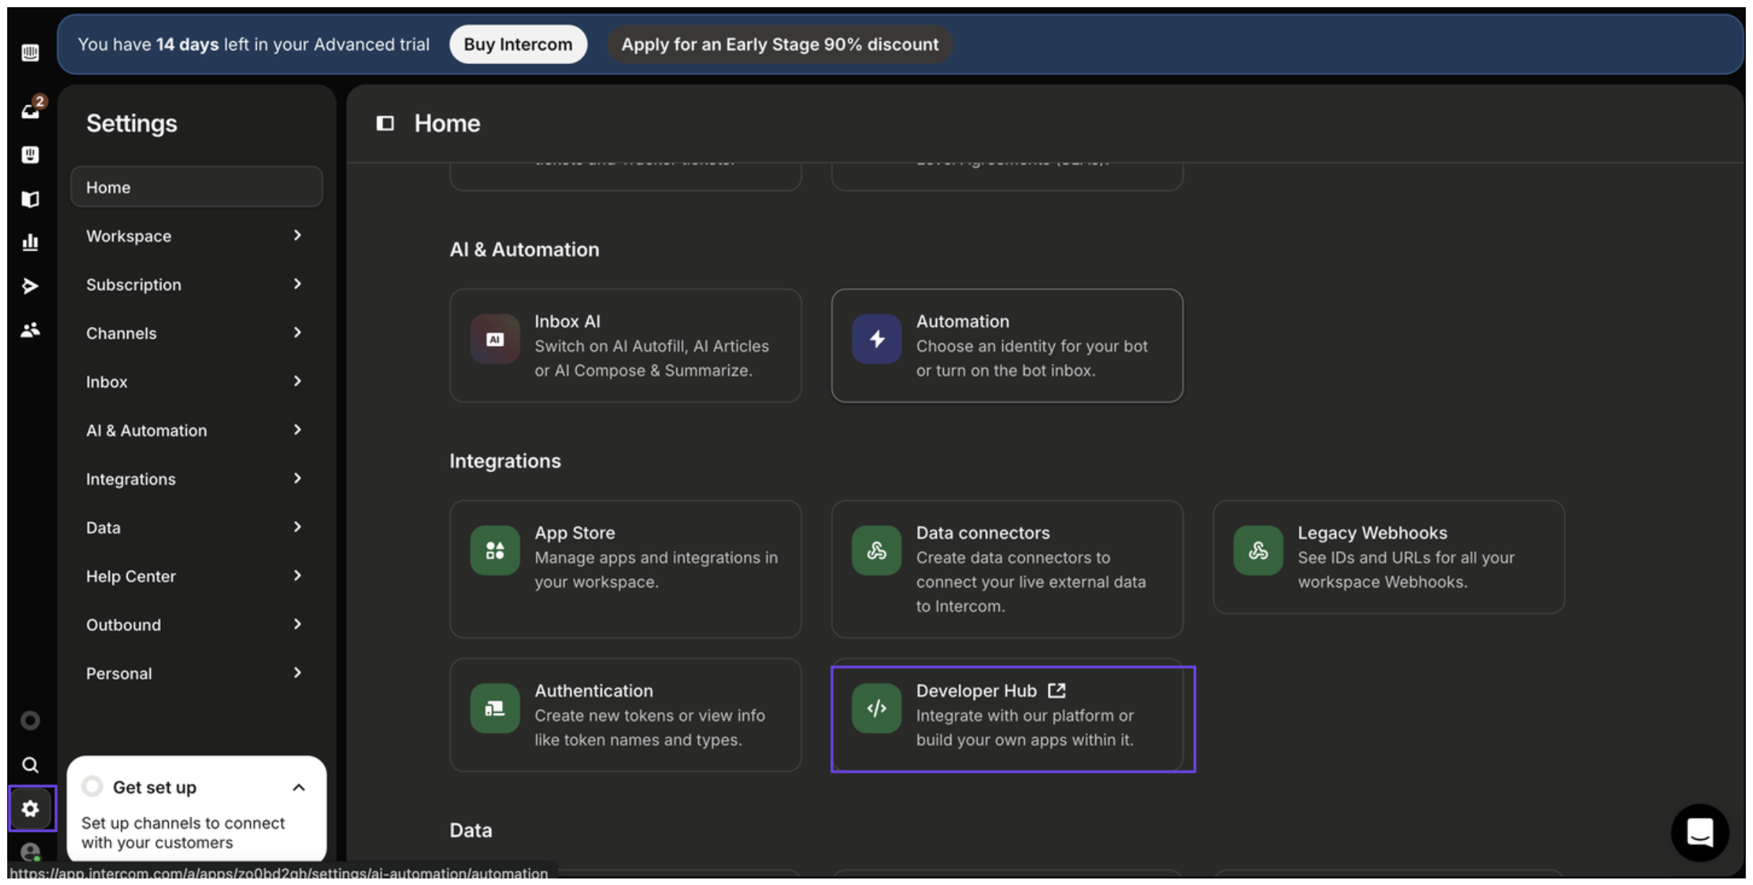Click the Buy Intercom button
1753x885 pixels.
point(518,45)
